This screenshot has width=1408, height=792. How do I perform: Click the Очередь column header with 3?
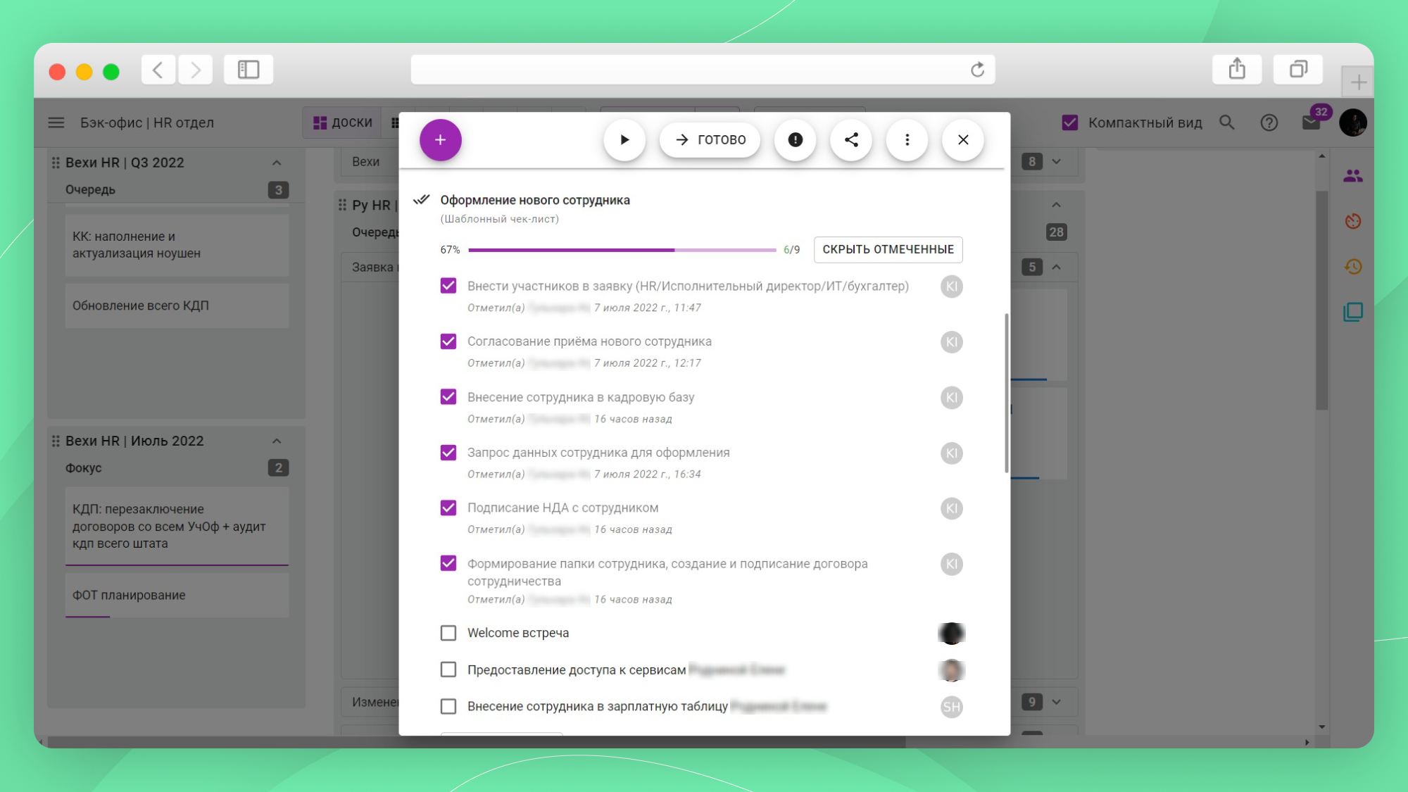tap(177, 189)
